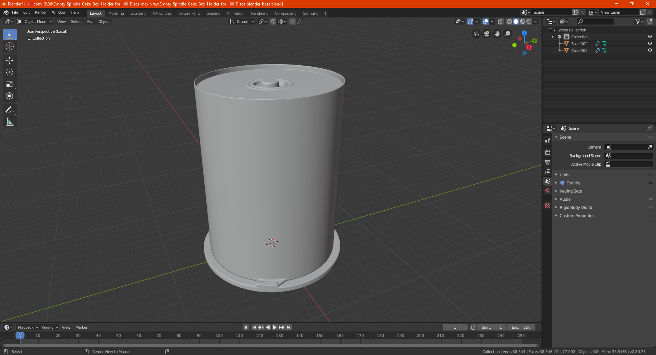Activate the Annotate pencil tool
This screenshot has height=355, width=656.
coord(10,110)
